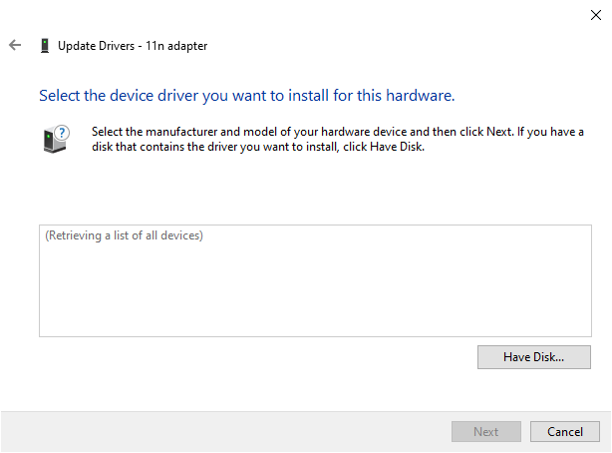This screenshot has height=453, width=612.
Task: Click 'click Next' phrase in the instruction text
Action: [485, 132]
